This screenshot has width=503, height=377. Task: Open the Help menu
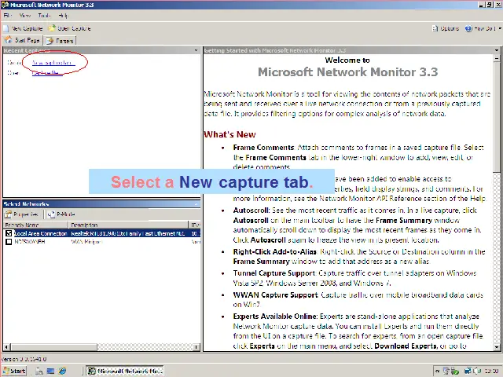pos(63,16)
